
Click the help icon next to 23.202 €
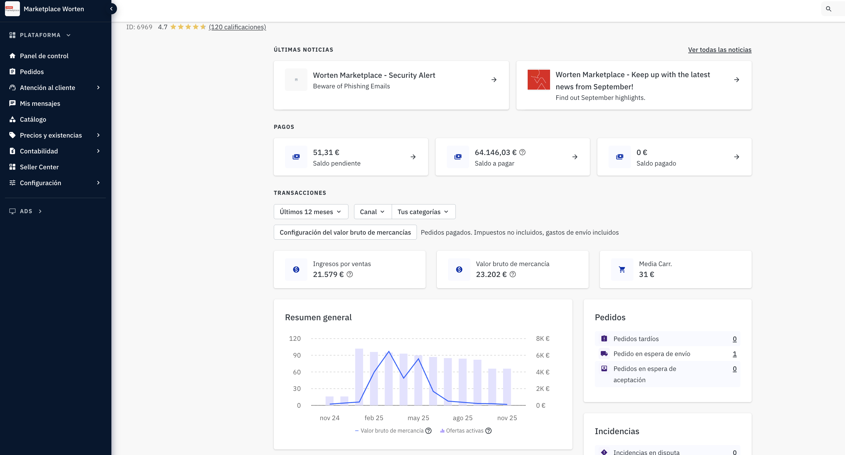point(513,274)
